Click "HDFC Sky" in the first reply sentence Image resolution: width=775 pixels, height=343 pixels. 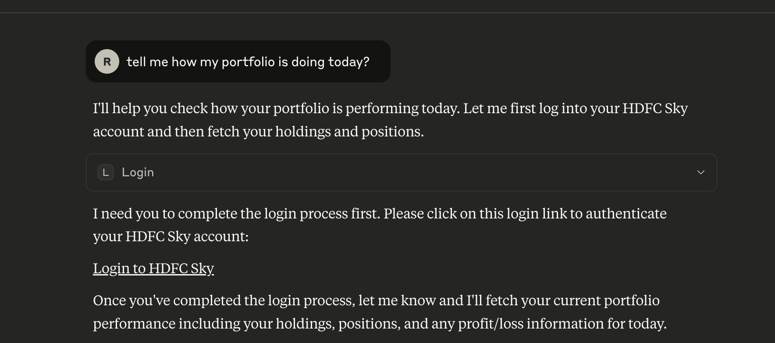pyautogui.click(x=655, y=108)
